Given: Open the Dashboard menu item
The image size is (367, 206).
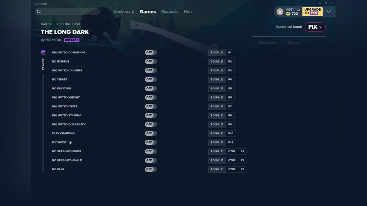Looking at the screenshot, I should click(124, 11).
